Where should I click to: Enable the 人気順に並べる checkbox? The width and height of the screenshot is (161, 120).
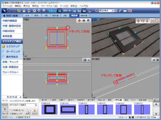[10, 110]
